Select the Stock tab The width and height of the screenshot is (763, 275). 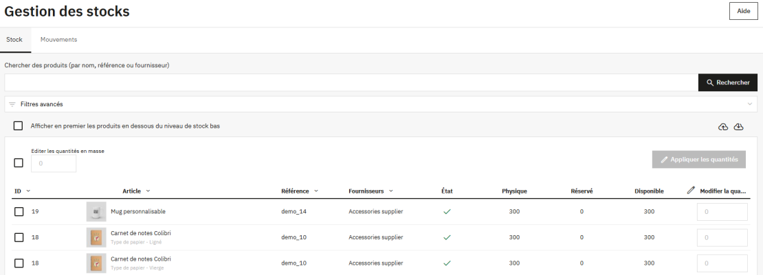click(14, 40)
